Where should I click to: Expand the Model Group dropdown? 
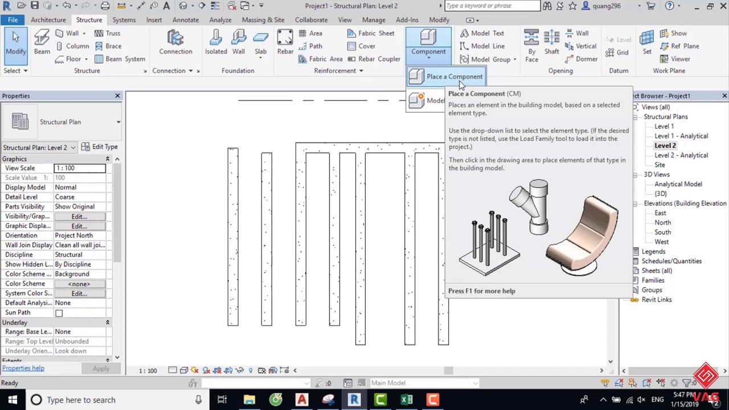(514, 59)
